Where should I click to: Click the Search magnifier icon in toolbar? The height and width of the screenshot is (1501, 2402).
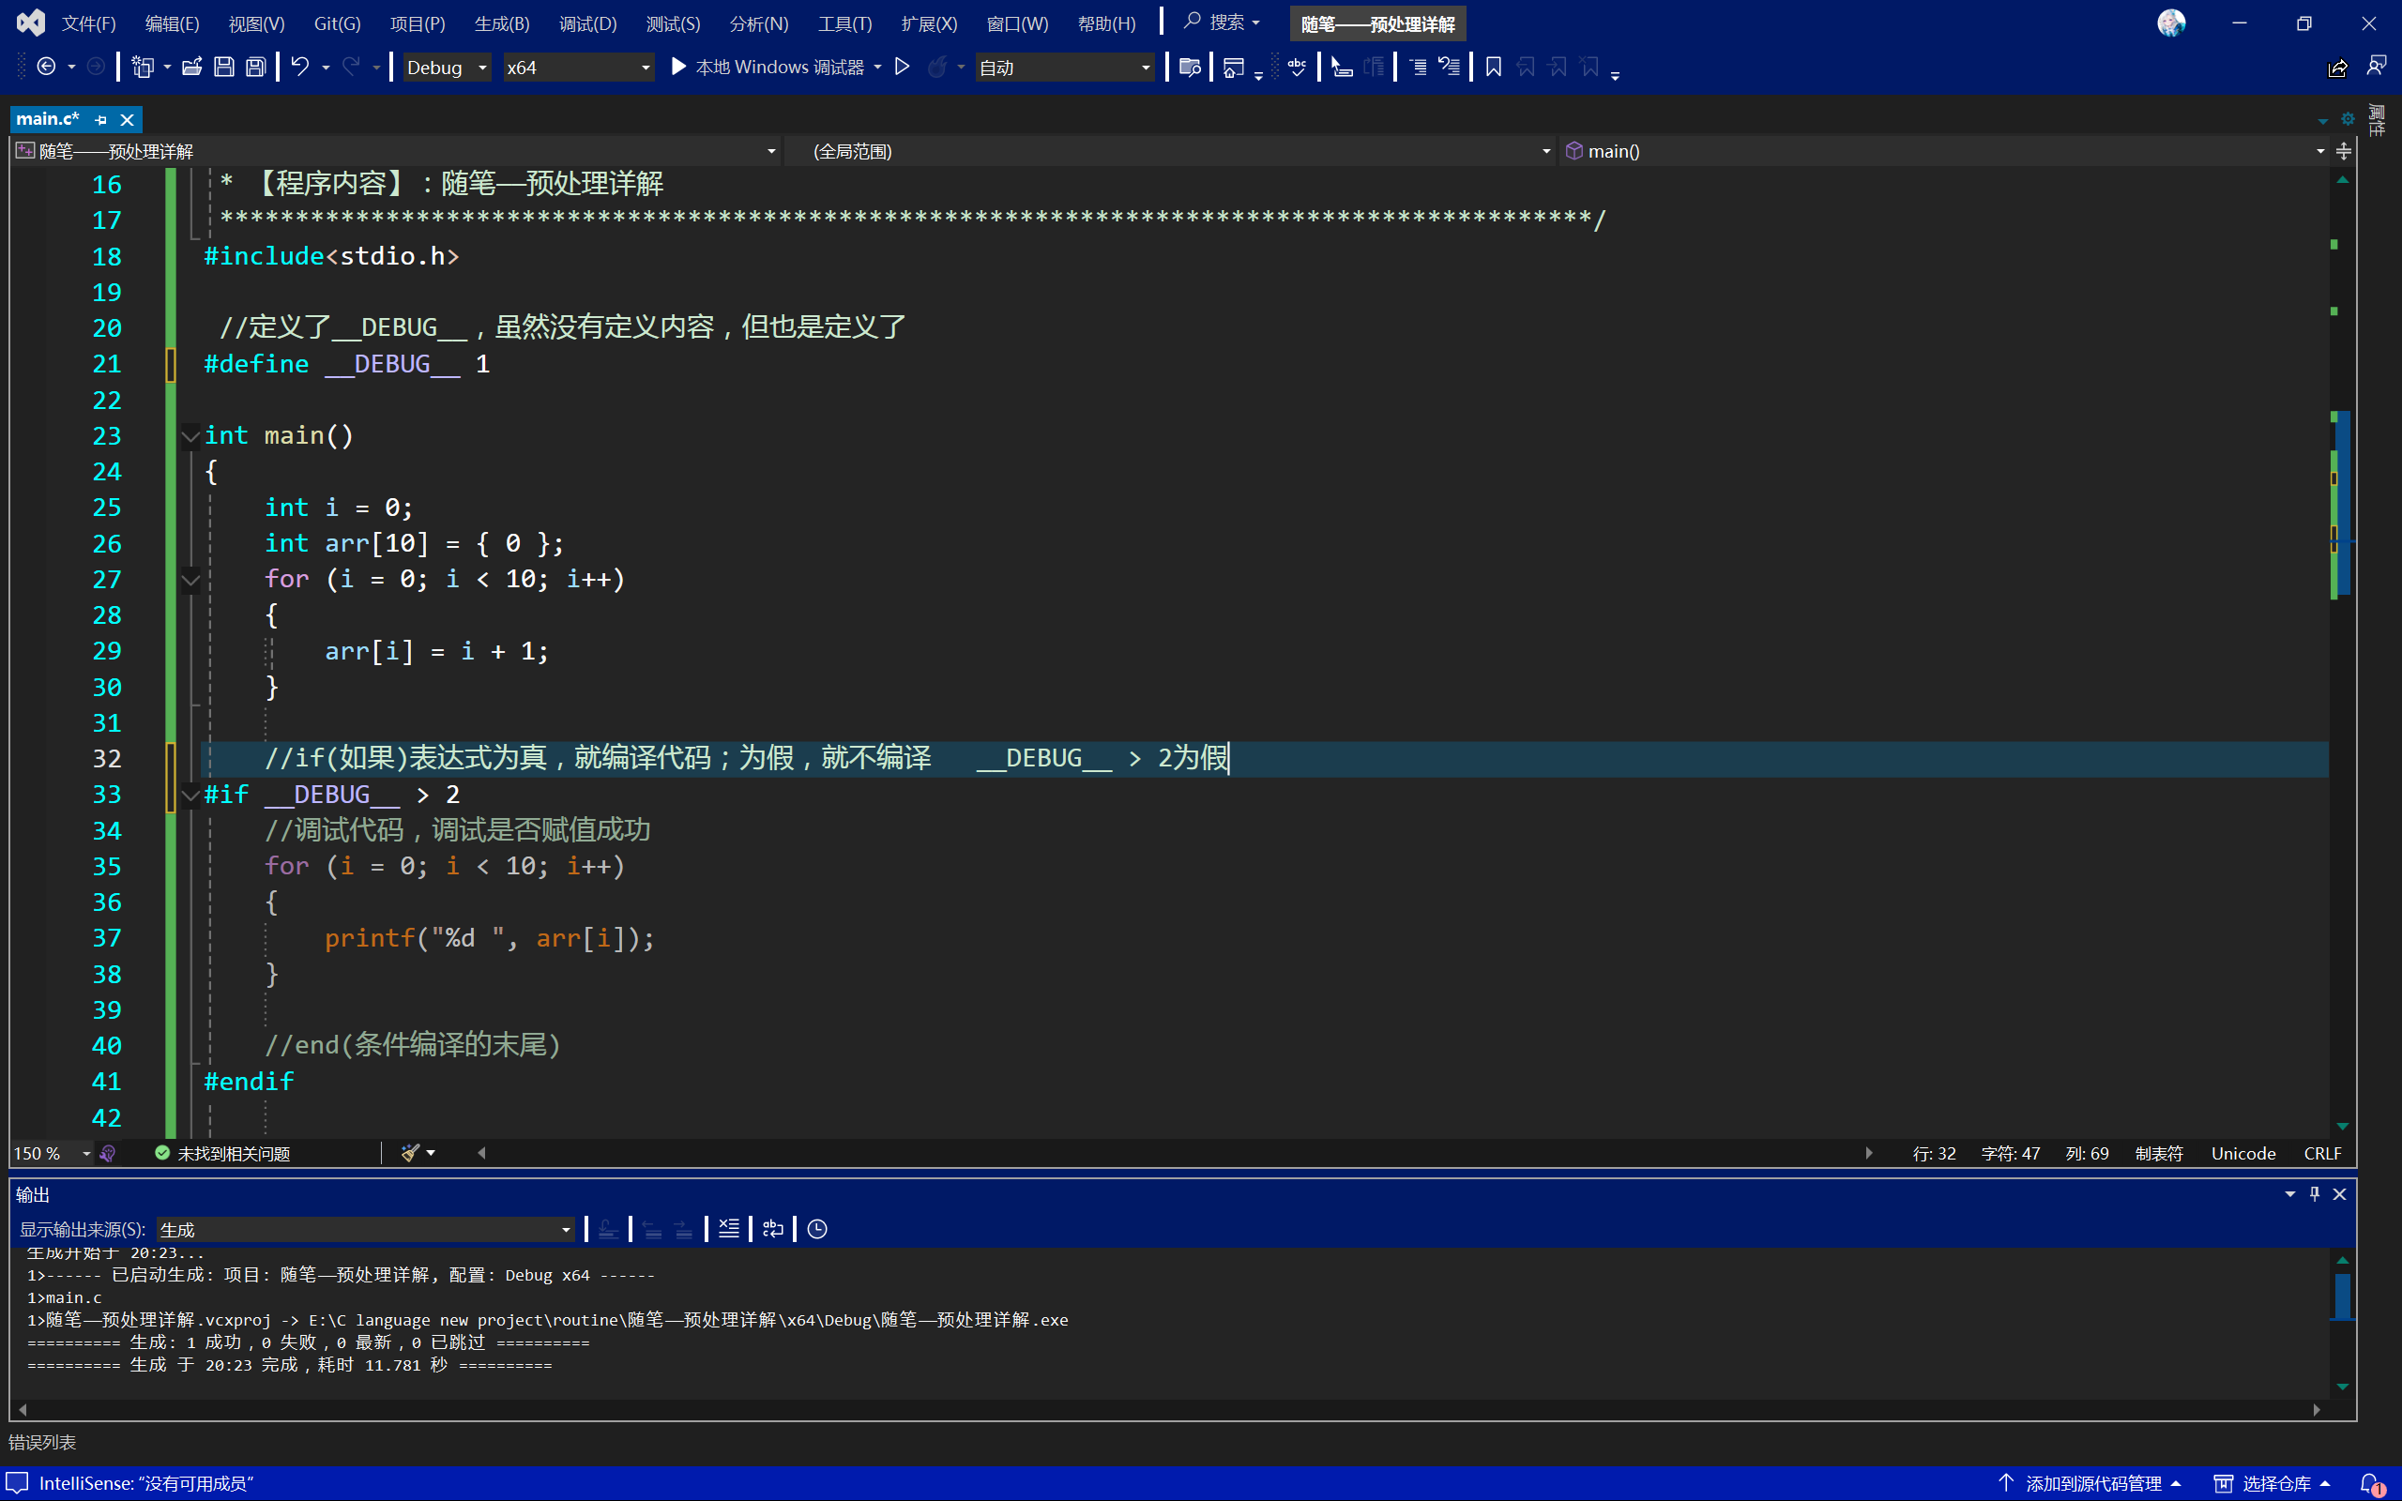[x=1193, y=23]
